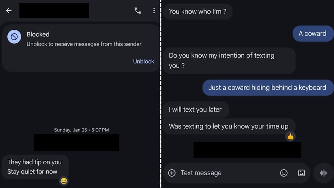334x188 pixels.
Task: Record a voice message
Action: [x=323, y=173]
